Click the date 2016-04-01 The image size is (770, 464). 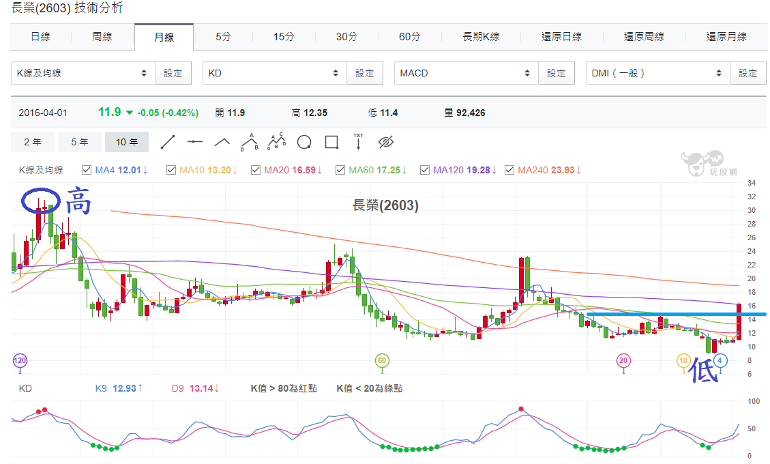43,113
